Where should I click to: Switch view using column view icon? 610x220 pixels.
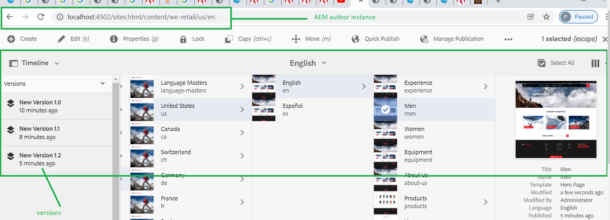point(596,63)
